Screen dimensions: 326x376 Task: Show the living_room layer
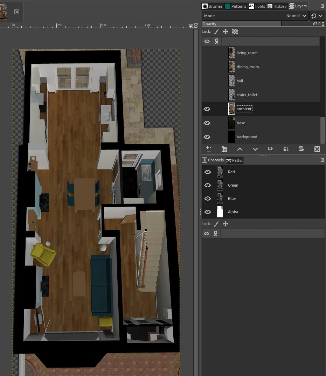(207, 53)
